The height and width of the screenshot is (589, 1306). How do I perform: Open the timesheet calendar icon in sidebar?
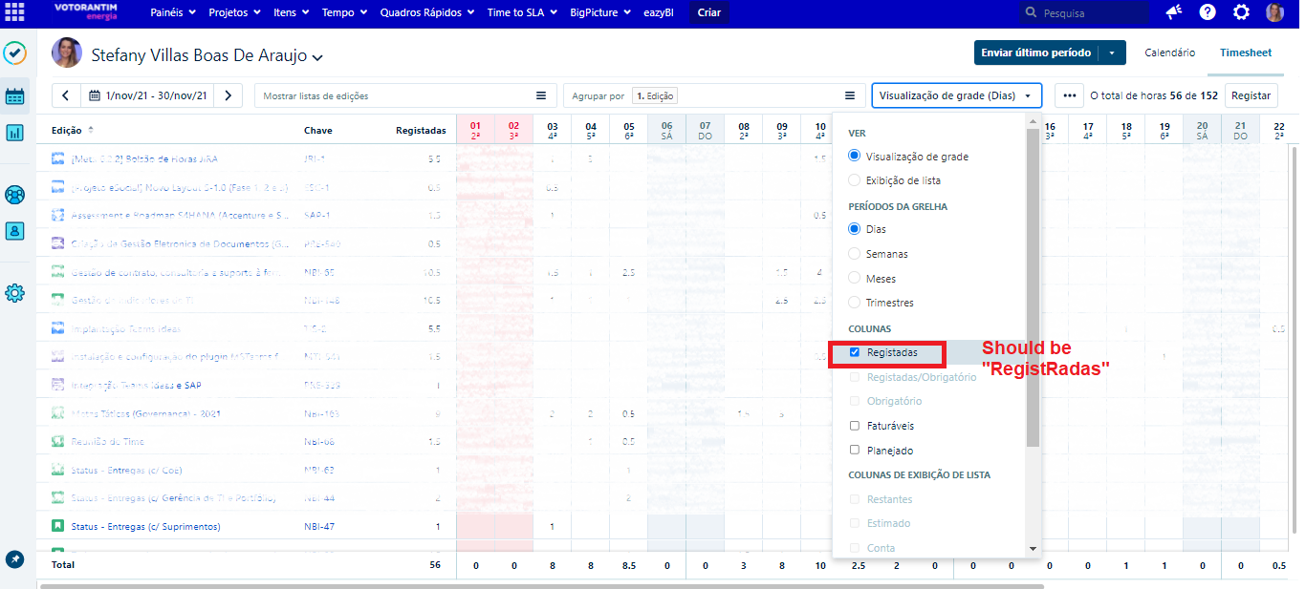point(14,96)
